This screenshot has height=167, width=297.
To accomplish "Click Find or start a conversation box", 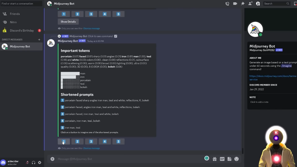I will (21, 3).
